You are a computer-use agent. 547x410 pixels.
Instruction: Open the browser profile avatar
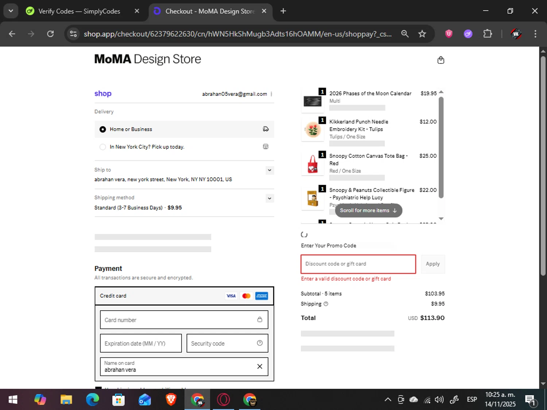[516, 34]
